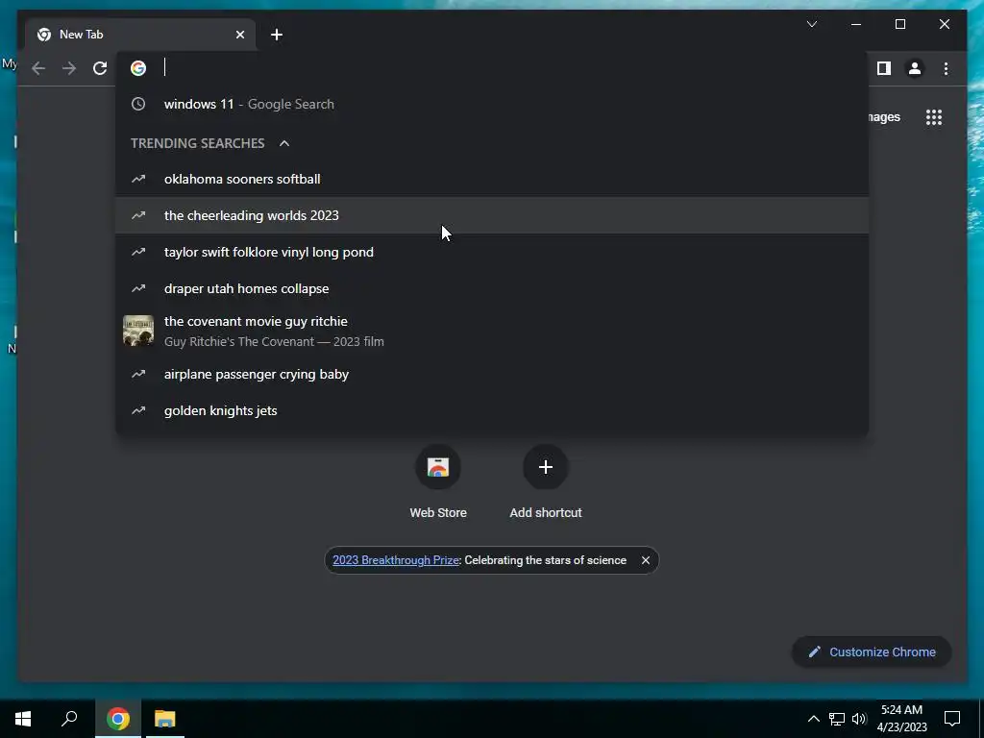984x738 pixels.
Task: Open the 2023 Breakthrough Prize link
Action: click(395, 560)
